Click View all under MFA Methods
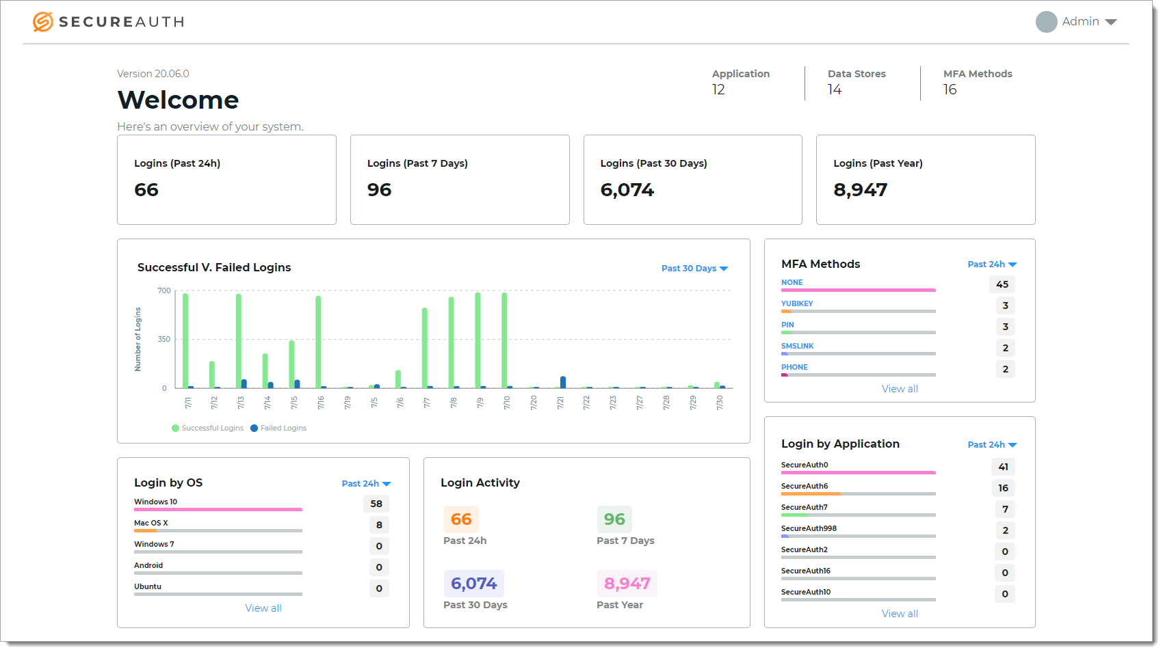 click(x=900, y=389)
